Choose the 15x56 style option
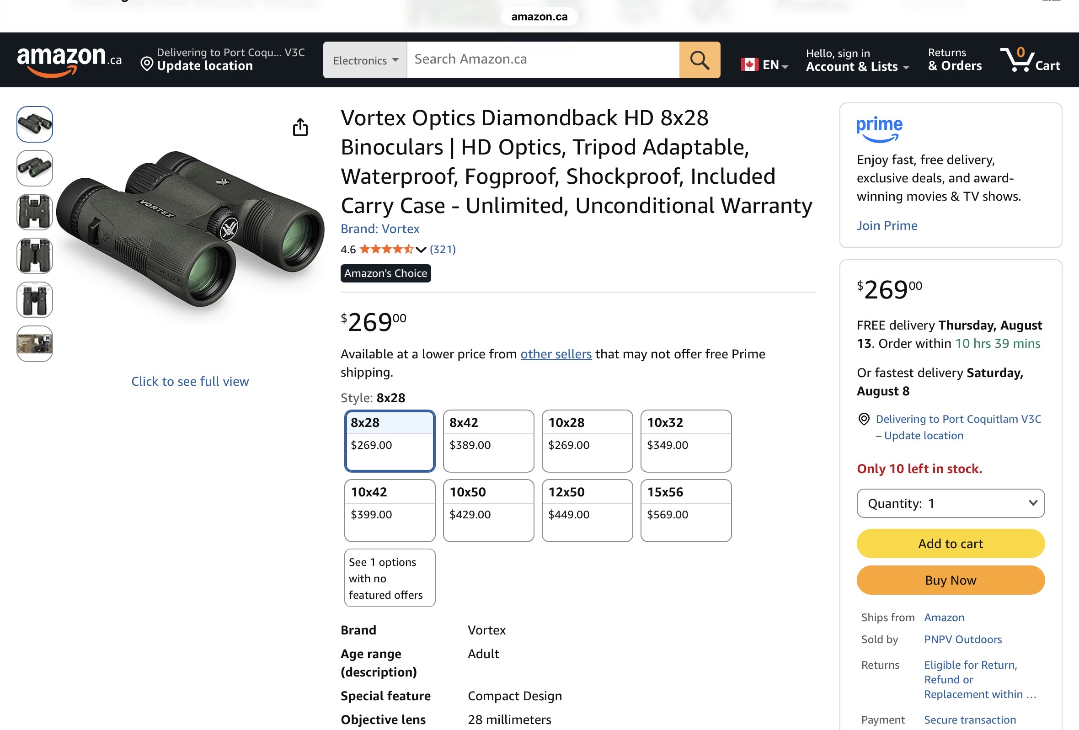Viewport: 1079px width, 730px height. (686, 510)
